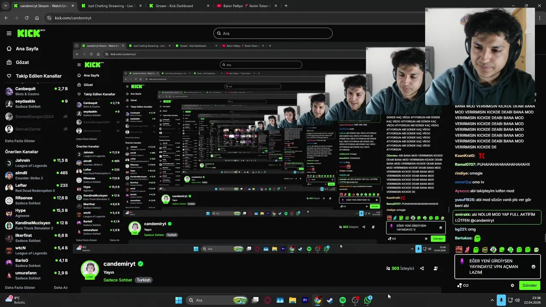Go back in browser
Viewport: 546px width, 307px height.
click(x=6, y=18)
